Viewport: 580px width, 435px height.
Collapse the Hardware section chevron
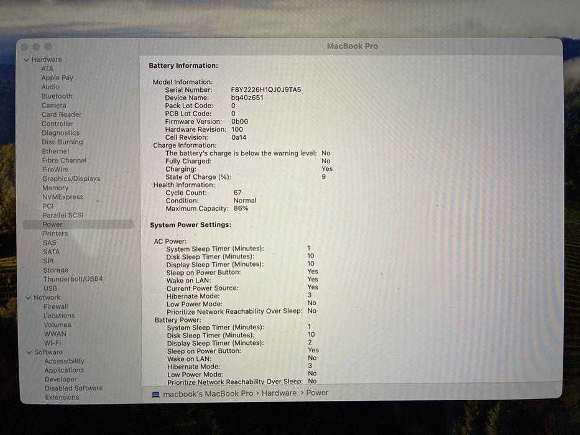pos(26,60)
